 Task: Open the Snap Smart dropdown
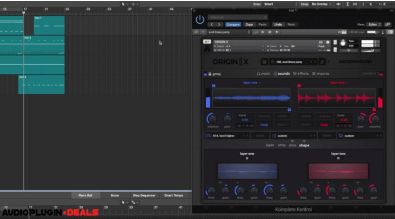(281, 4)
